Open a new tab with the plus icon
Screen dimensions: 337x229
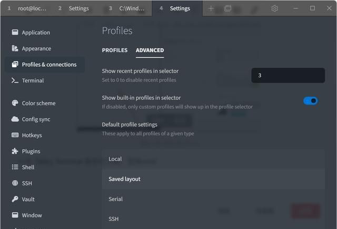(x=211, y=8)
